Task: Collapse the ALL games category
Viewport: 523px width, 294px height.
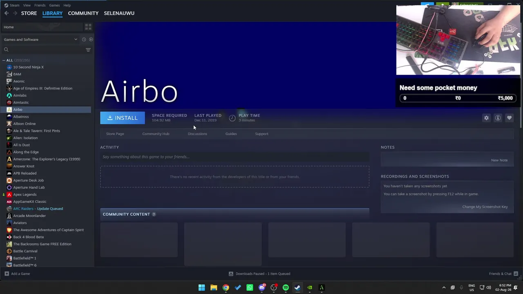Action: click(x=4, y=60)
